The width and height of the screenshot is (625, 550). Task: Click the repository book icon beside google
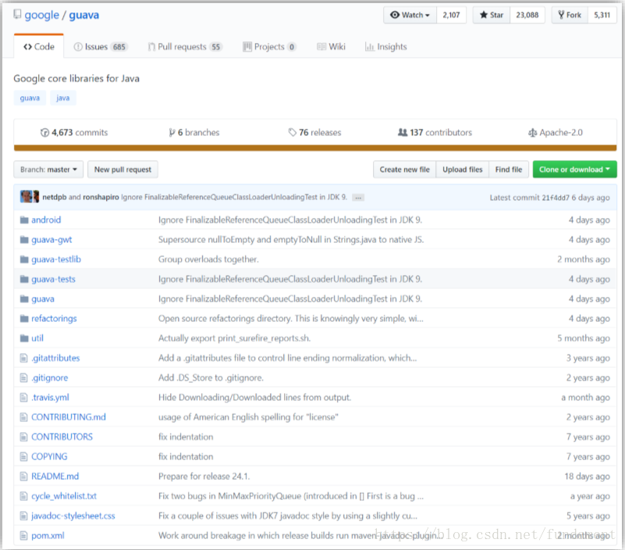coord(17,15)
